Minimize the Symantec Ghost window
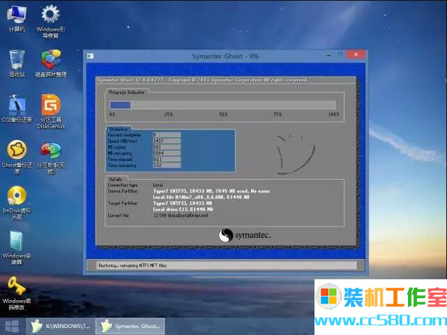The height and width of the screenshot is (335, 447). (329, 54)
